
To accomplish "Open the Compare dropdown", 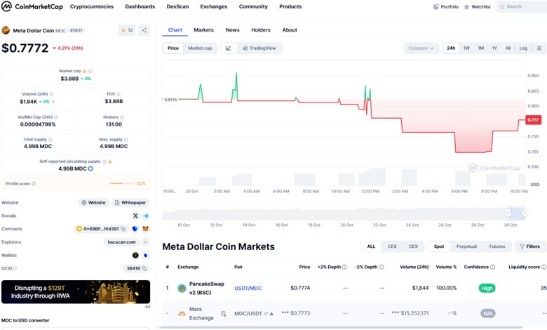I will coord(421,48).
